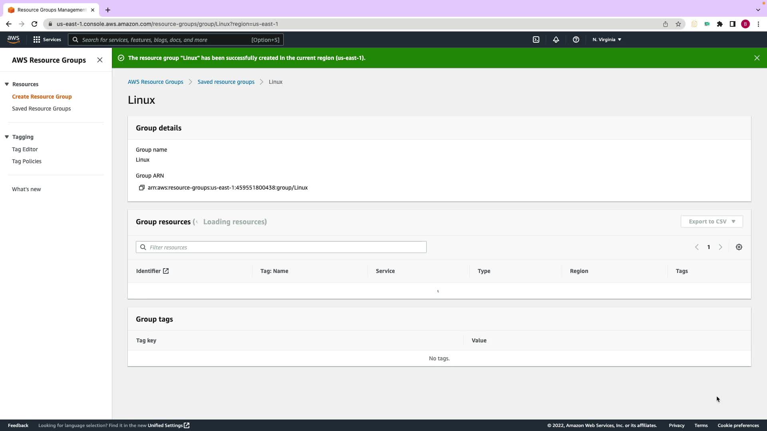The image size is (767, 431).
Task: Click the AWS logo home icon
Action: (13, 39)
